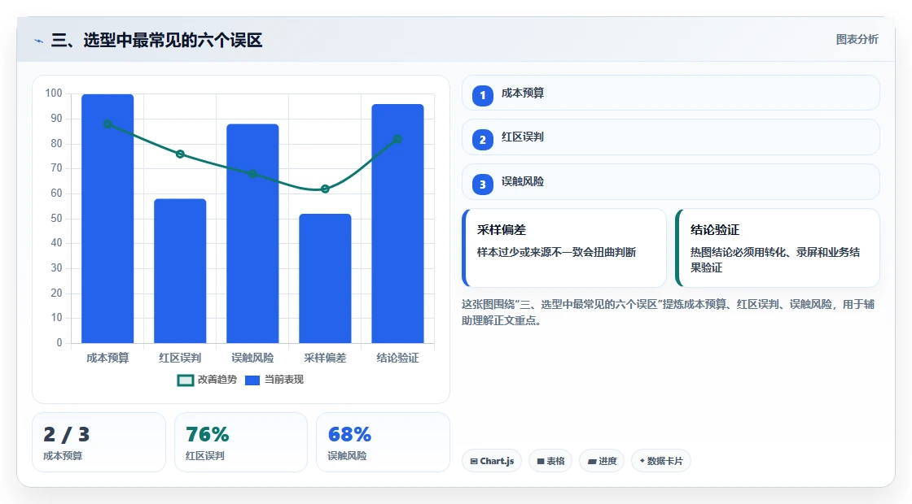
Task: Click the 100 y-axis value
Action: tap(54, 93)
